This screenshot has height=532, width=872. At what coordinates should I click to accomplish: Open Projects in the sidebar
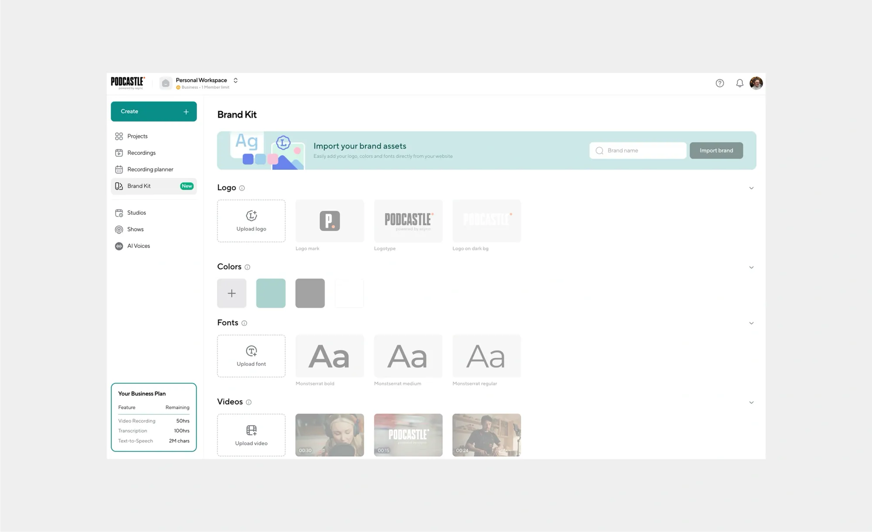(x=137, y=136)
